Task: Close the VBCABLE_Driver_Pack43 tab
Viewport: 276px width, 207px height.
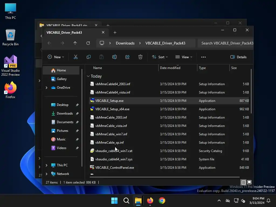Action: coord(103,32)
